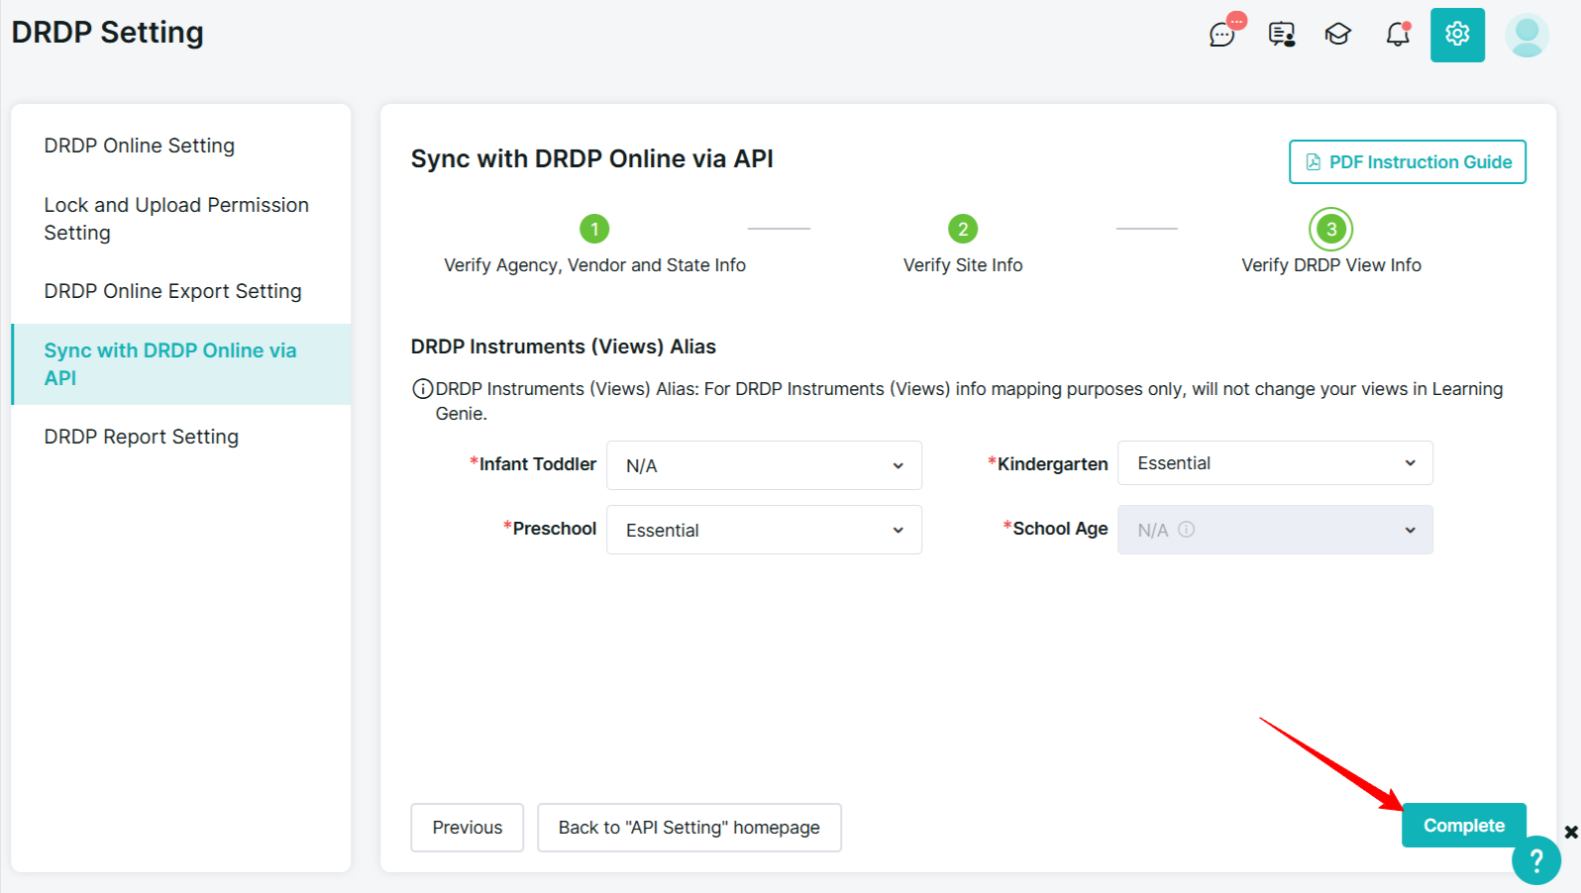Expand the Preschool dropdown

pos(764,530)
